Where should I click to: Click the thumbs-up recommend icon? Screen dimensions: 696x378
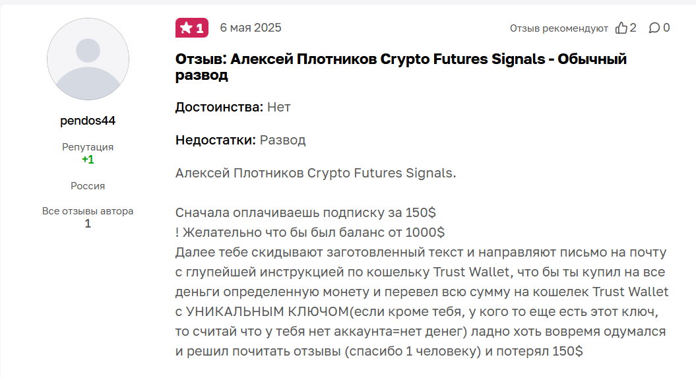click(621, 28)
